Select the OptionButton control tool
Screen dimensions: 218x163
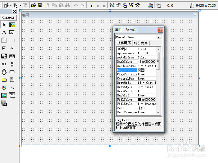(x=12, y=48)
